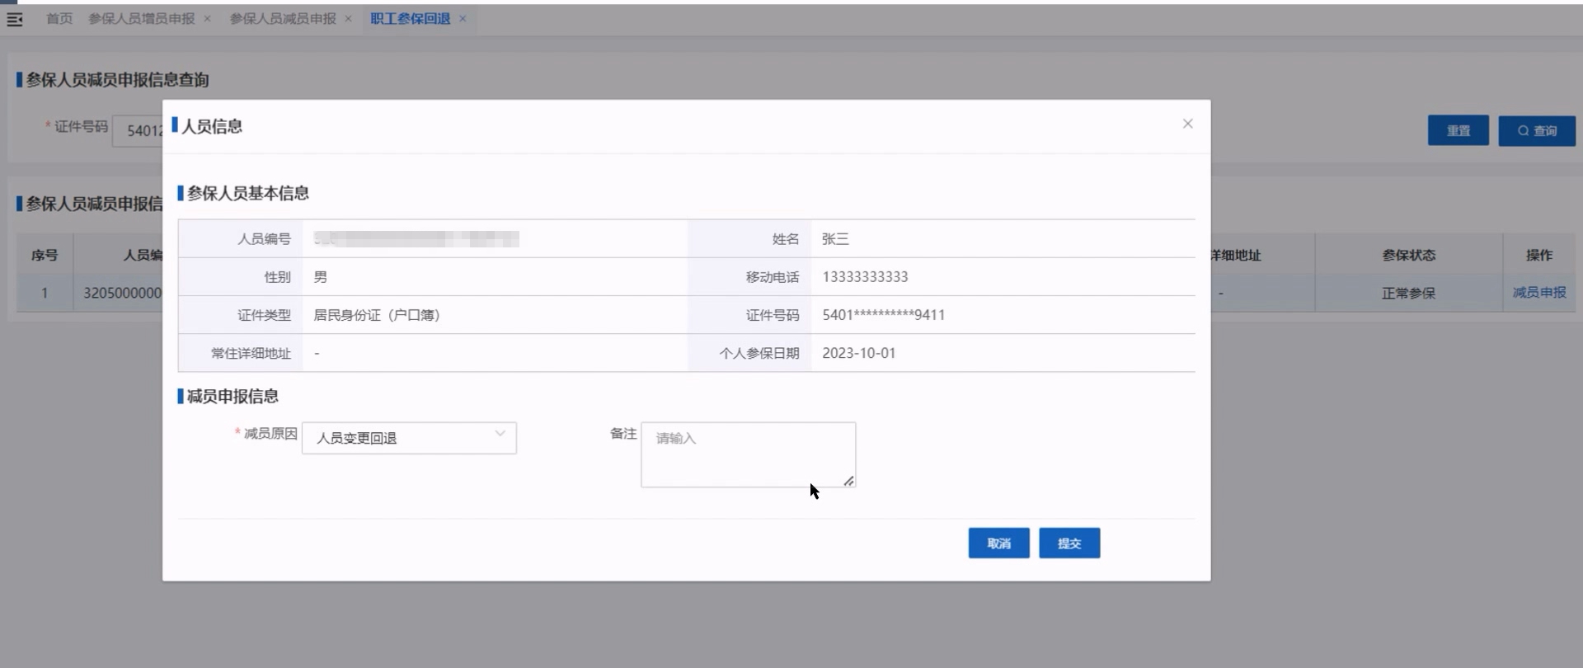Click the 取消 button

click(x=998, y=543)
